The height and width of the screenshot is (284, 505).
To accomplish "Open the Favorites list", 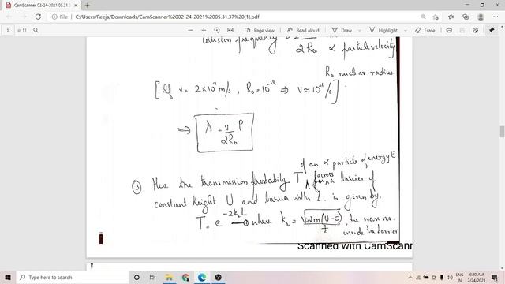I will click(x=451, y=17).
